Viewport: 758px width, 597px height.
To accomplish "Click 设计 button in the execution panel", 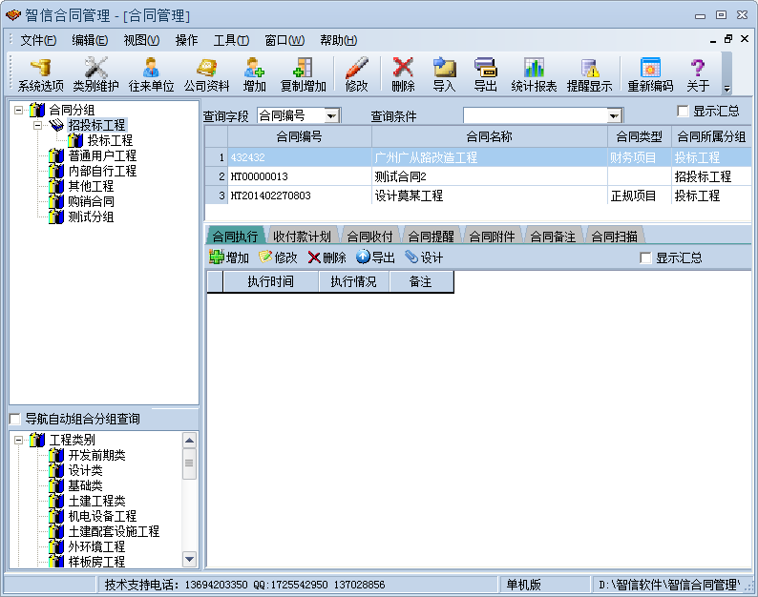I will tap(424, 257).
